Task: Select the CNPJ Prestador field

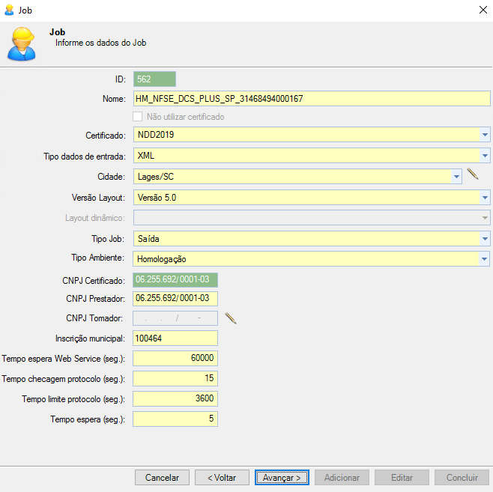Action: pyautogui.click(x=175, y=298)
